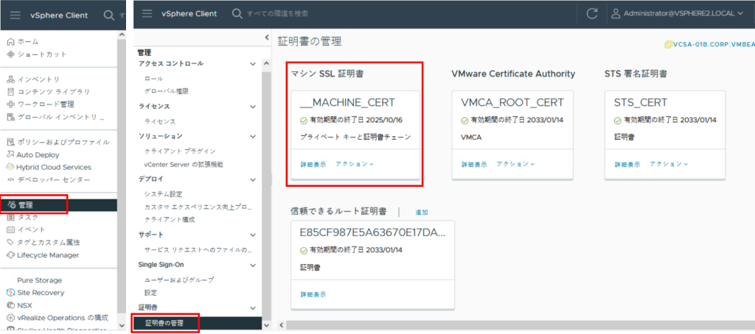Collapse the ライセンス section chevron

(253, 107)
